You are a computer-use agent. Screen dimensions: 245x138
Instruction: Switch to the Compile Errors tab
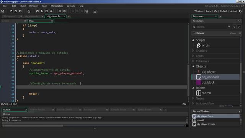click(x=118, y=110)
